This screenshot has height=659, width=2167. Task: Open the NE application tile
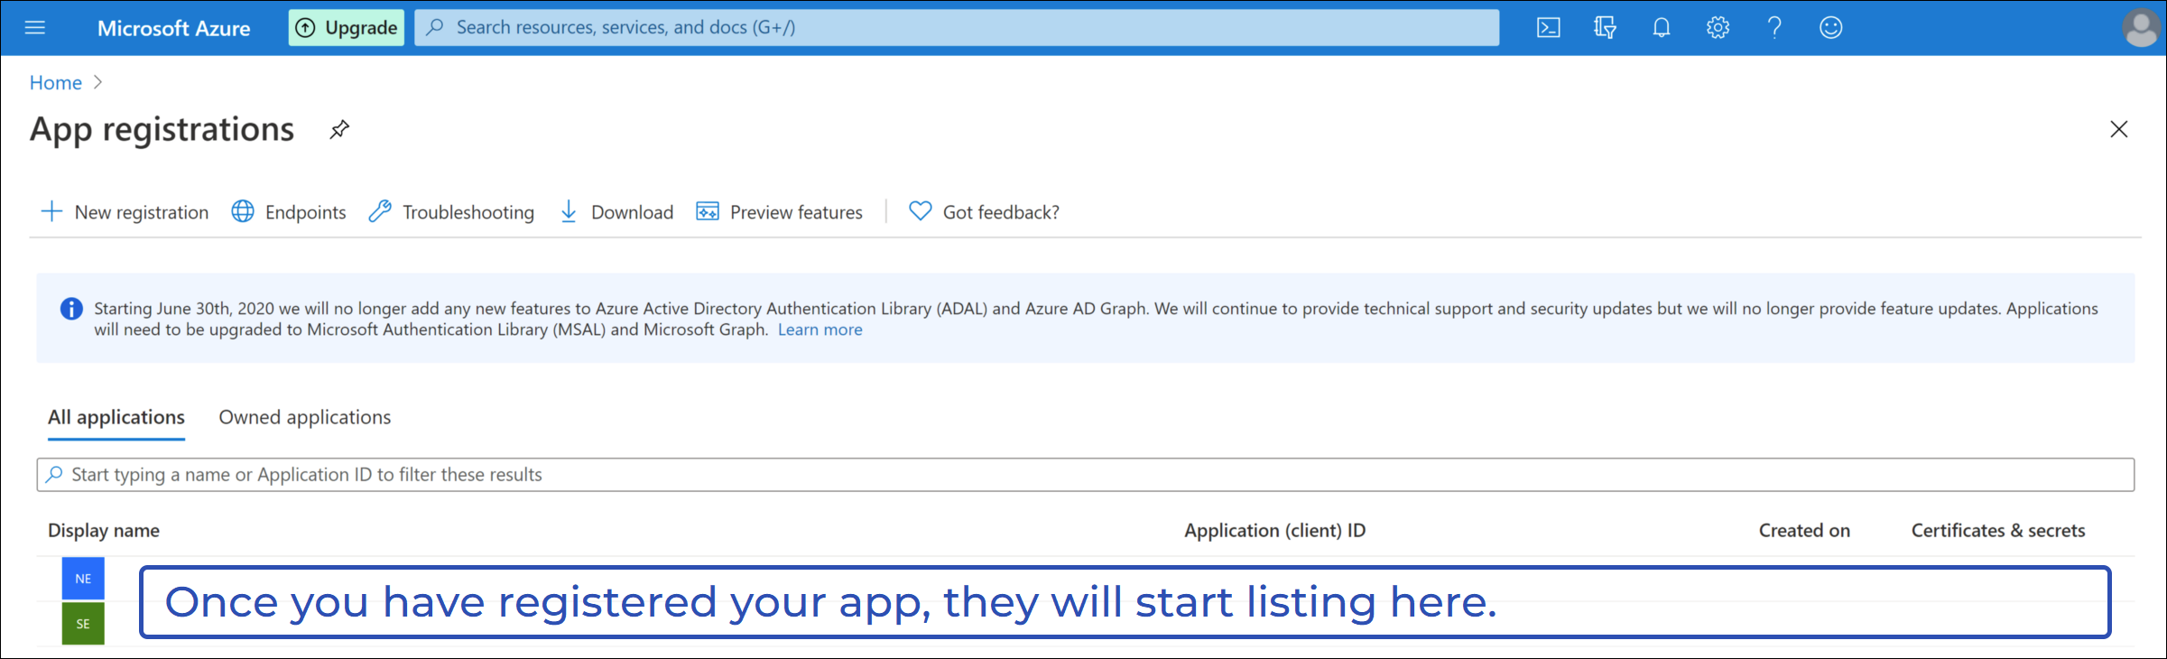[x=83, y=579]
